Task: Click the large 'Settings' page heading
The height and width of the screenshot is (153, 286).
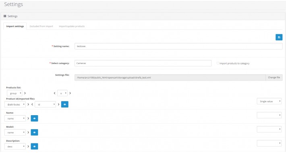Action: point(14,4)
